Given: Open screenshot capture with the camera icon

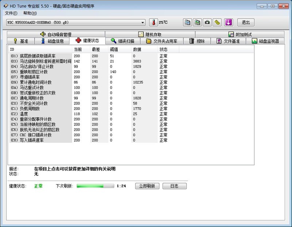Looking at the screenshot, I should tap(207, 22).
